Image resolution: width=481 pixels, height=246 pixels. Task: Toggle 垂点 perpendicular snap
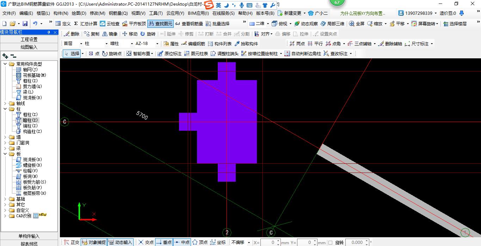point(164,242)
